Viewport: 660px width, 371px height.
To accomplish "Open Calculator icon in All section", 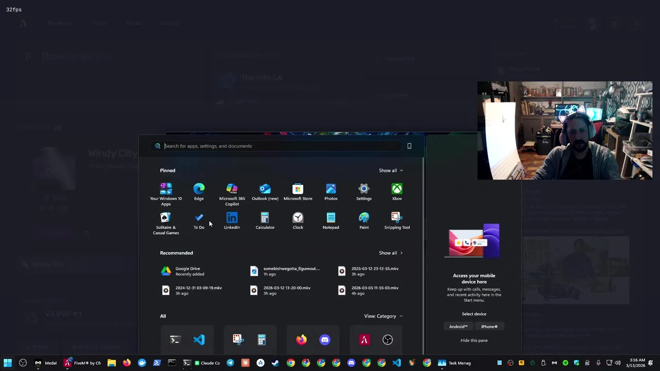I will coord(261,340).
